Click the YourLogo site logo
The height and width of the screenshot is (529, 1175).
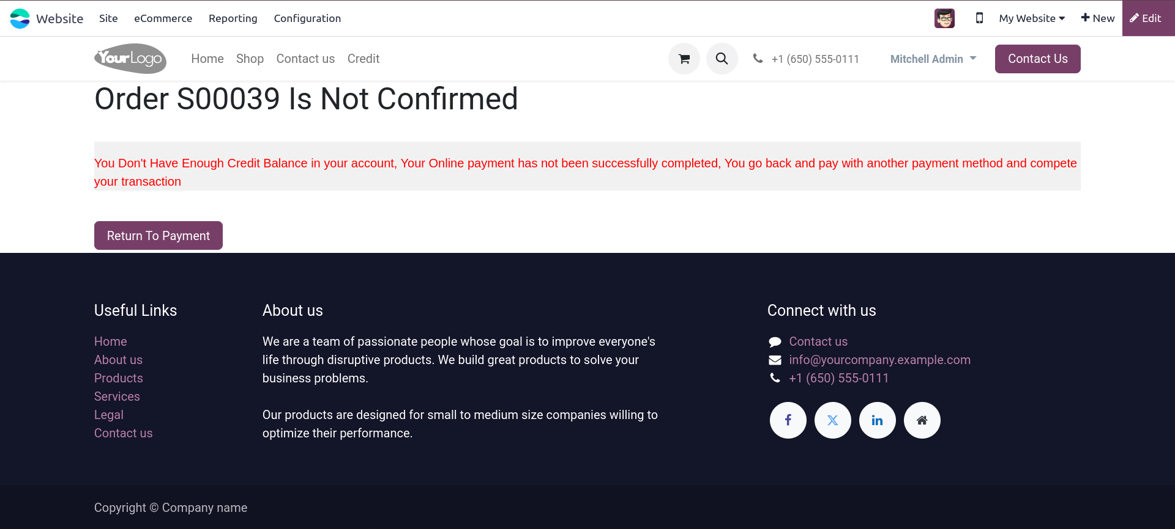[x=130, y=59]
